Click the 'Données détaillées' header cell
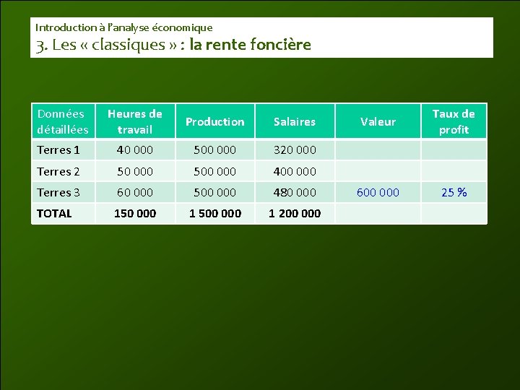 pos(63,121)
